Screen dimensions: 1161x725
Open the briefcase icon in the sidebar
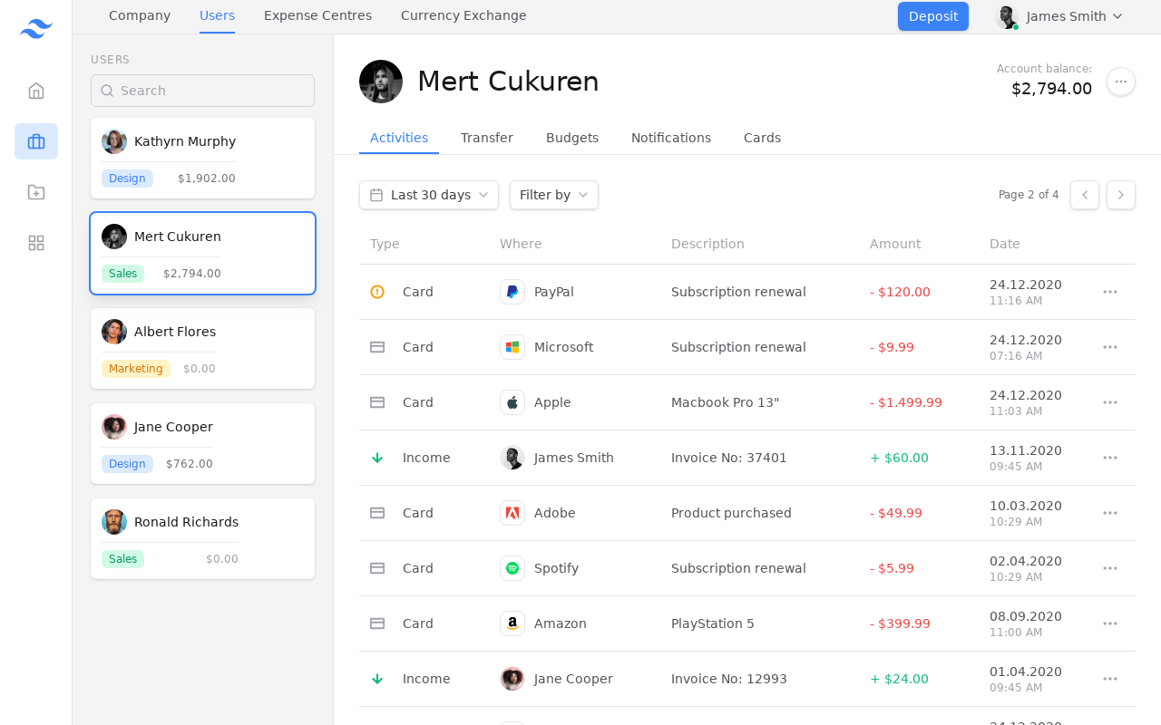tap(36, 141)
